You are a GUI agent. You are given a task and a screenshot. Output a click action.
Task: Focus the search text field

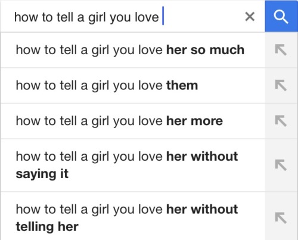pos(133,16)
